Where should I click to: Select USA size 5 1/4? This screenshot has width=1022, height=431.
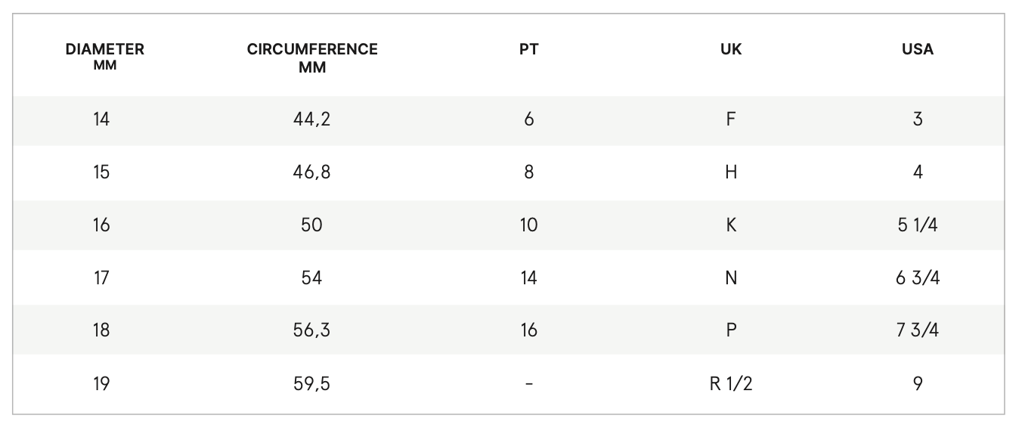pos(918,225)
